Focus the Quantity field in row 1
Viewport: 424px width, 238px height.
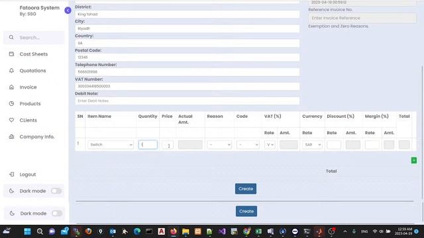(148, 145)
